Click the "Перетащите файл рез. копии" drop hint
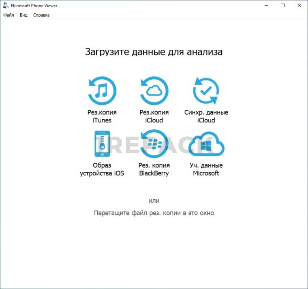Screen dimensions: 308x289 (x=154, y=213)
